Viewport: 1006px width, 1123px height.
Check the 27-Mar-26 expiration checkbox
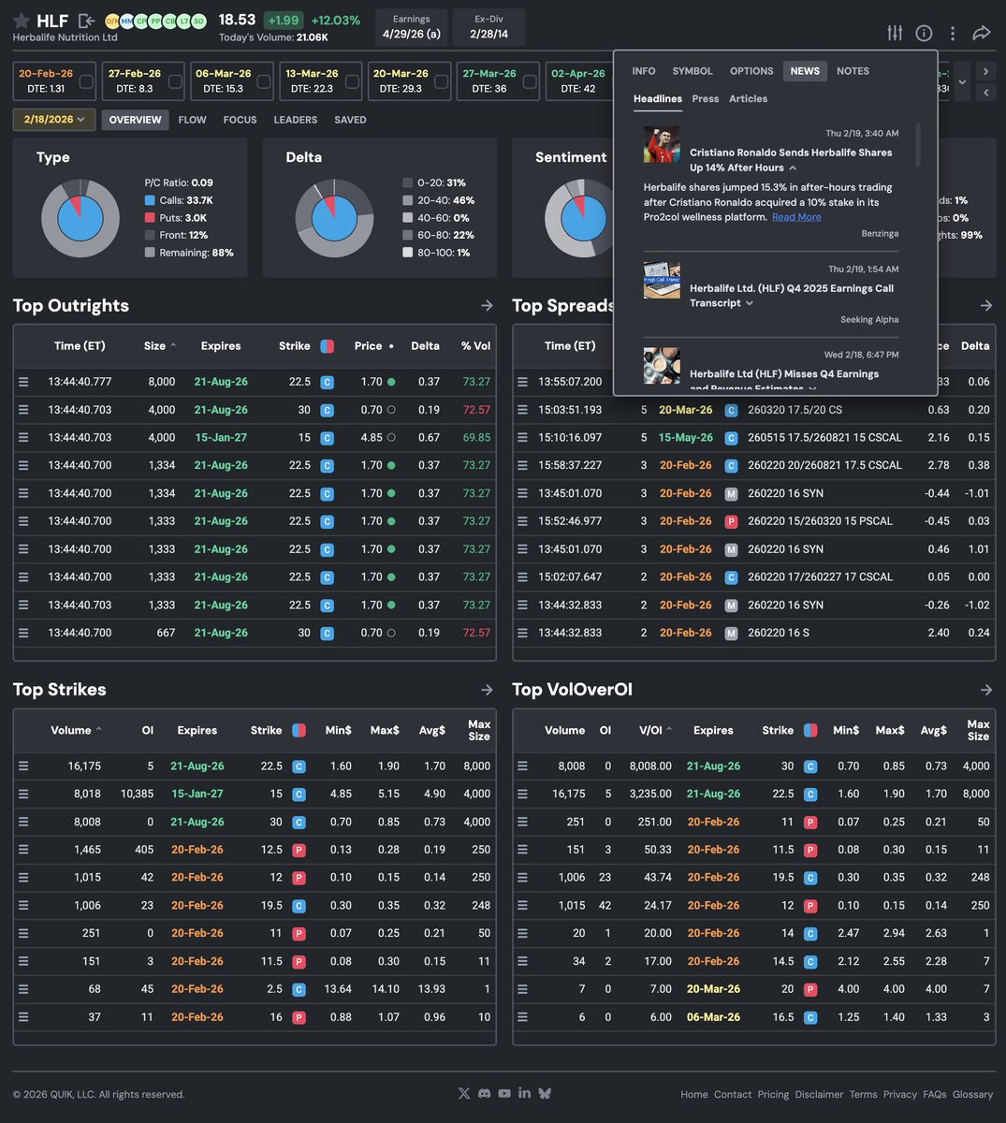530,82
